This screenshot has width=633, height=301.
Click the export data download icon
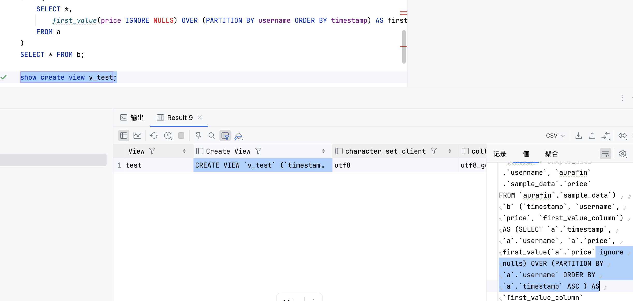point(579,136)
